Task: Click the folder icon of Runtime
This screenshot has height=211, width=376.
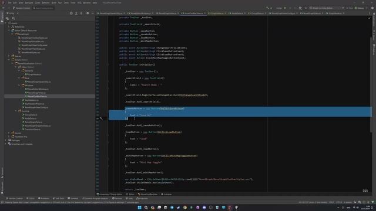Action: [19, 111]
